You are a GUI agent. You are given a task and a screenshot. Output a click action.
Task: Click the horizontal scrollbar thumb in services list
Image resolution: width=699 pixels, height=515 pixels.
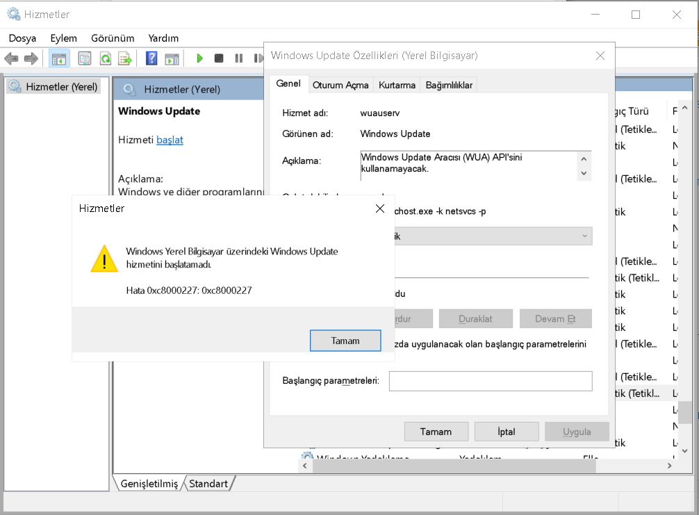(454, 466)
